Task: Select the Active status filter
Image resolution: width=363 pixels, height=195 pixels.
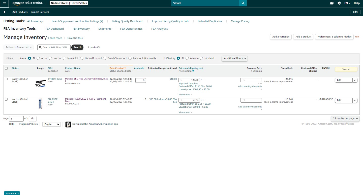Action: tap(38, 58)
